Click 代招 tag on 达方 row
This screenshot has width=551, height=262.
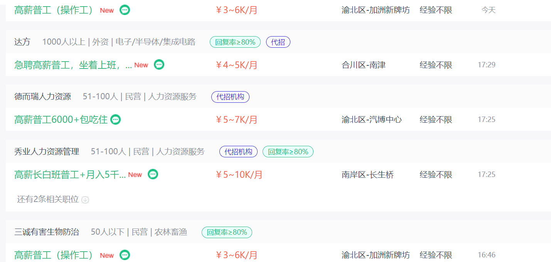coord(278,42)
